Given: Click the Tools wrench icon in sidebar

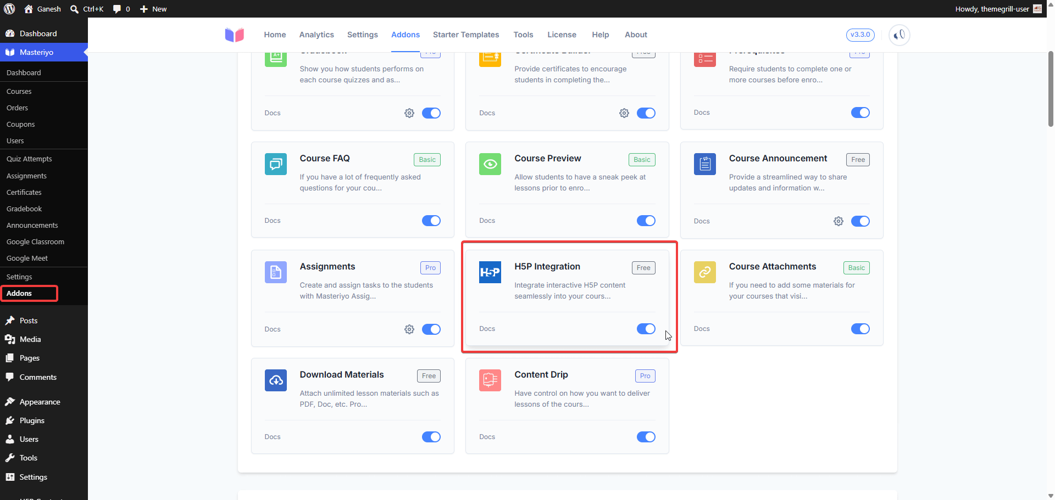Looking at the screenshot, I should coord(10,458).
